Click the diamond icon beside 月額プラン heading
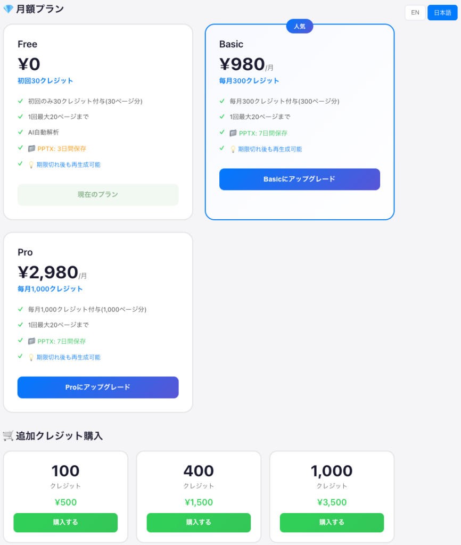 tap(7, 9)
